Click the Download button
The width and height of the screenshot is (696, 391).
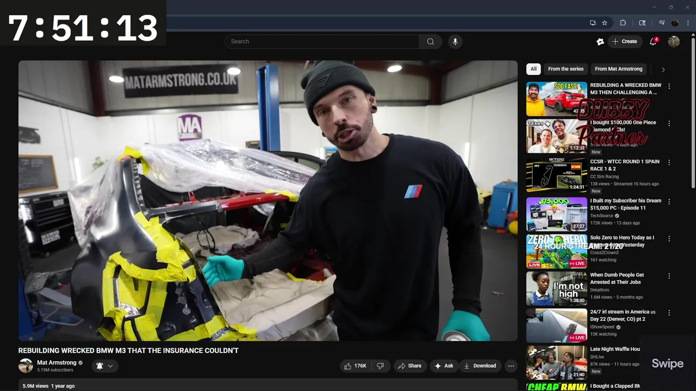tap(480, 366)
